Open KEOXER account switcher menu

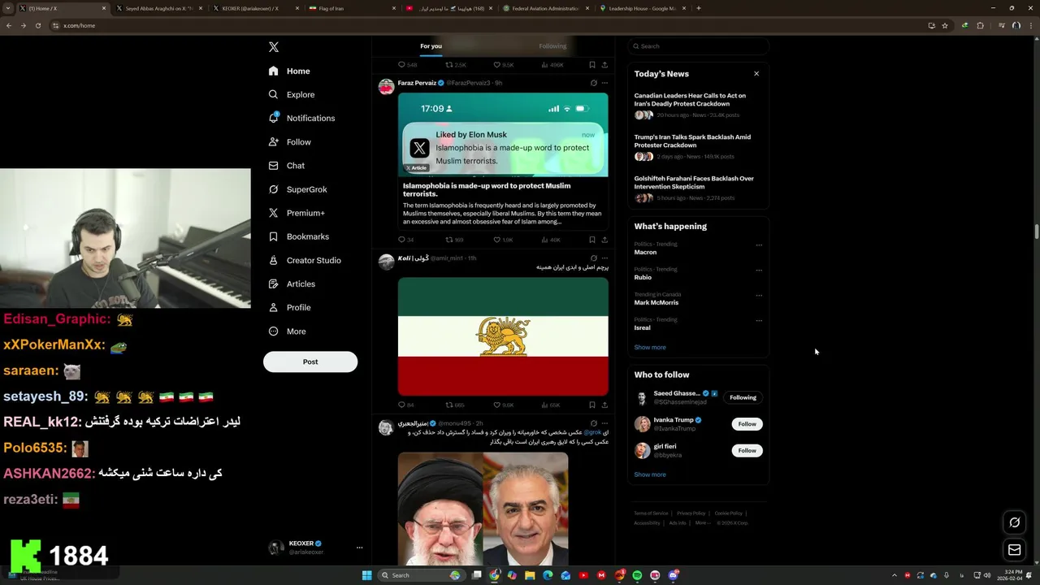(x=316, y=548)
